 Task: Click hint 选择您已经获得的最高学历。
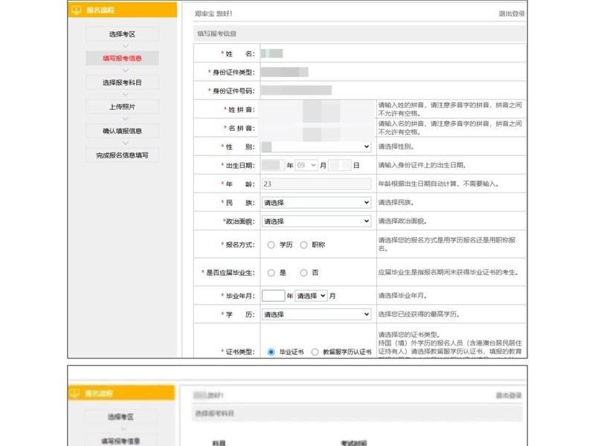[419, 314]
